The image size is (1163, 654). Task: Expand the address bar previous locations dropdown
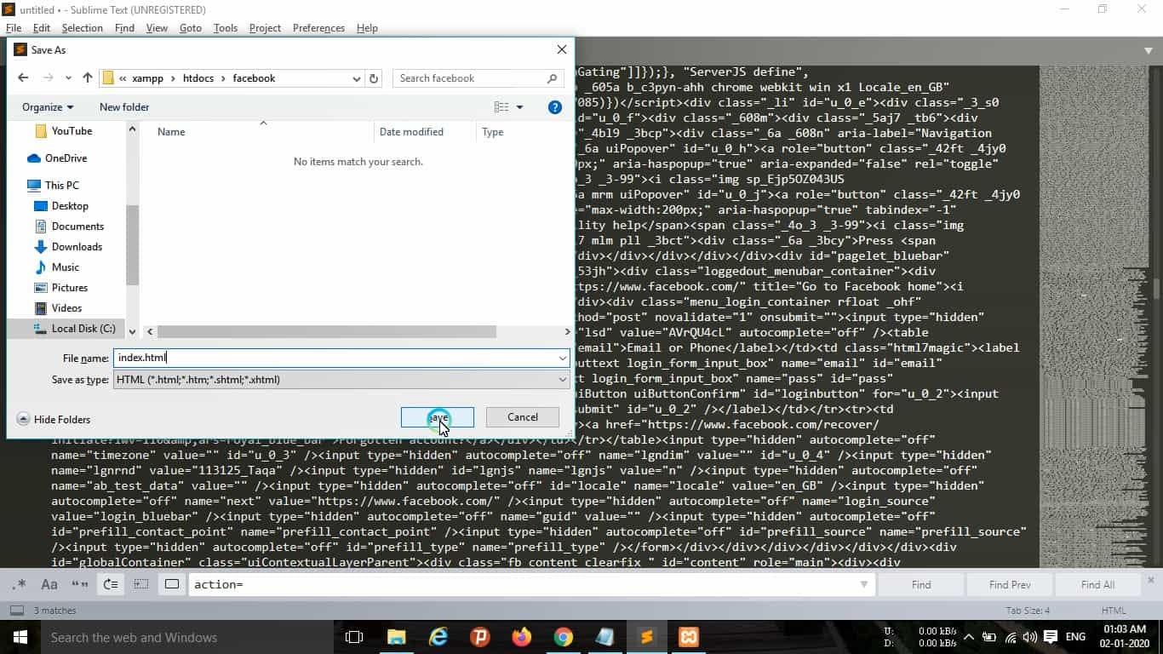[x=357, y=78]
